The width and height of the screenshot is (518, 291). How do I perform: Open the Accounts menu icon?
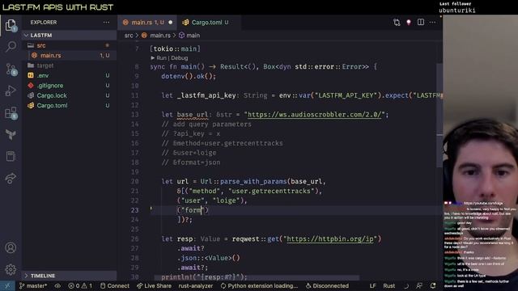click(11, 247)
